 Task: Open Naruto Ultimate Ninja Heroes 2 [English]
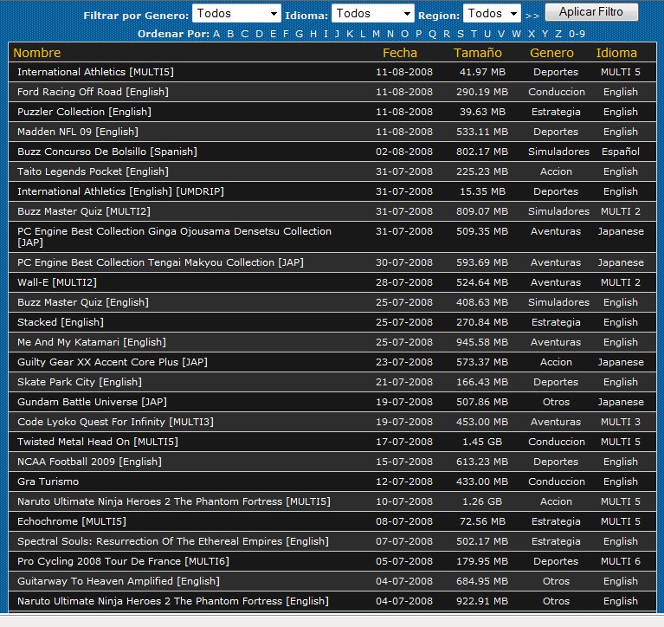[173, 601]
